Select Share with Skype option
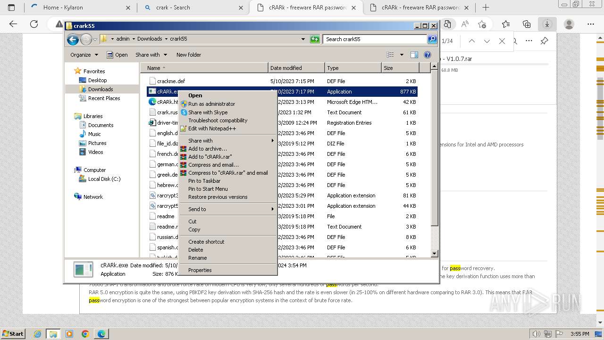604x340 pixels. coord(208,112)
